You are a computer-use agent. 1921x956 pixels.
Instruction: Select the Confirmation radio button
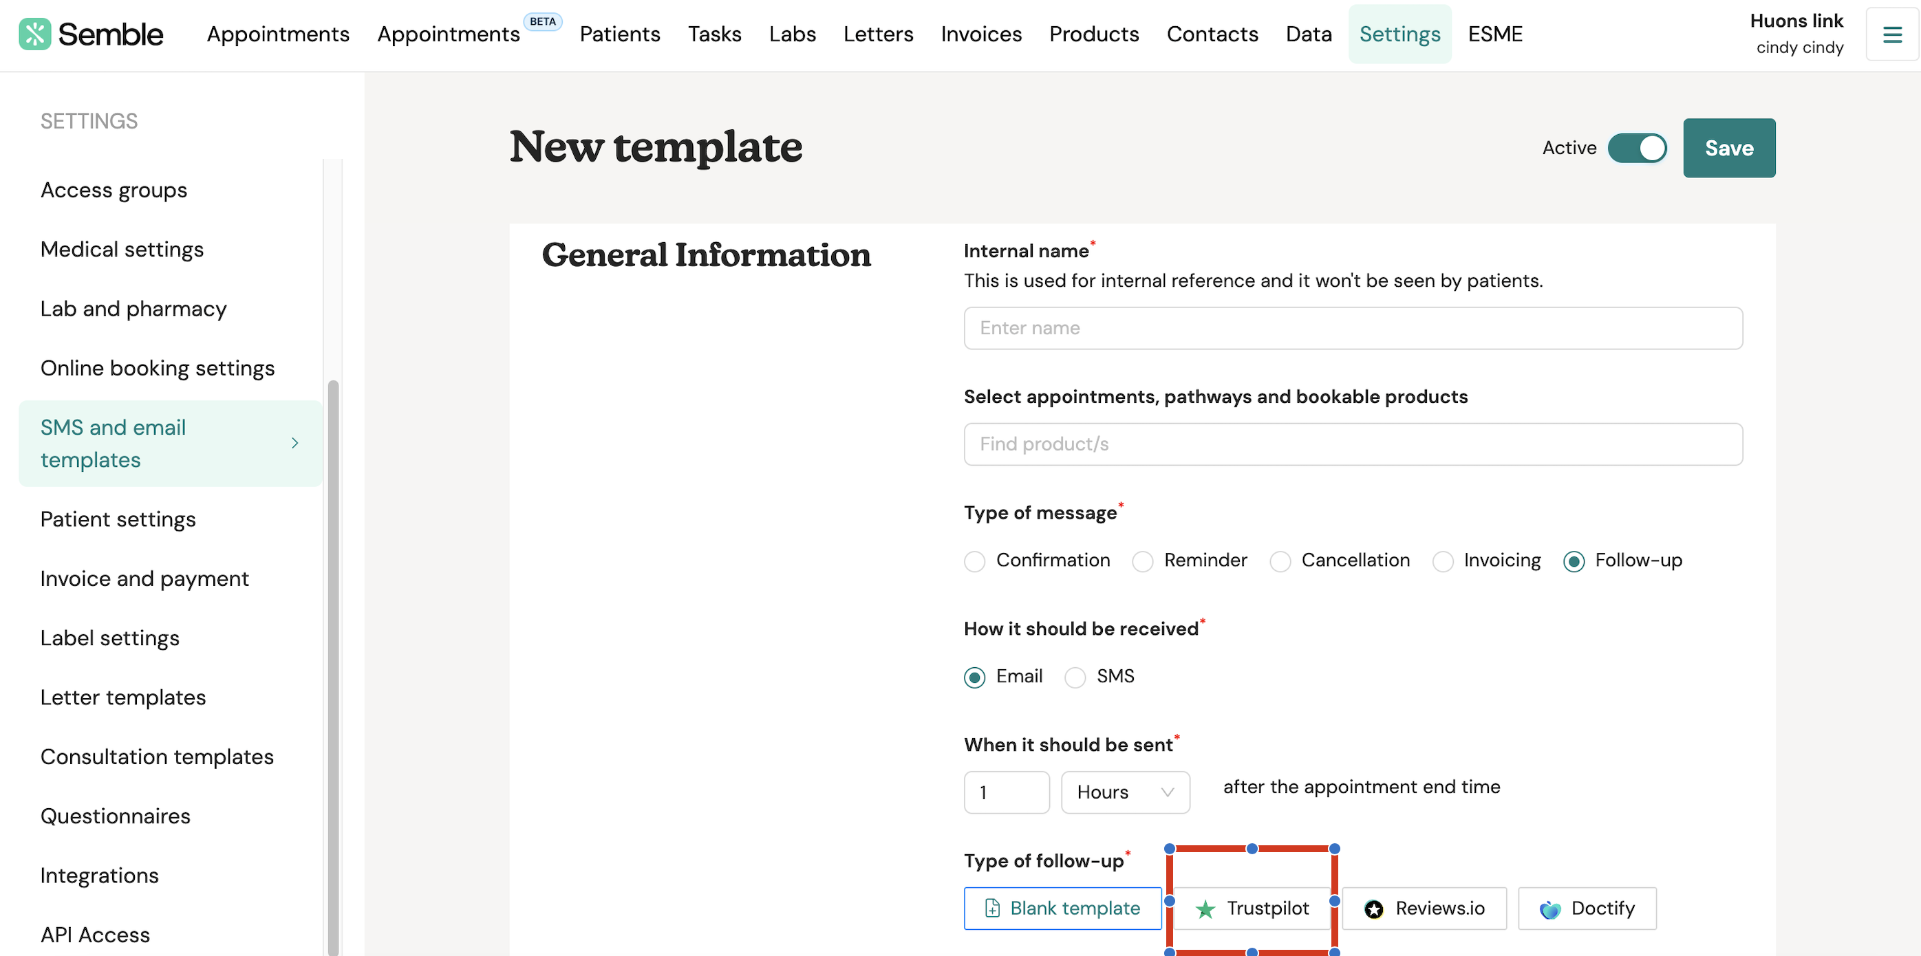click(x=975, y=561)
